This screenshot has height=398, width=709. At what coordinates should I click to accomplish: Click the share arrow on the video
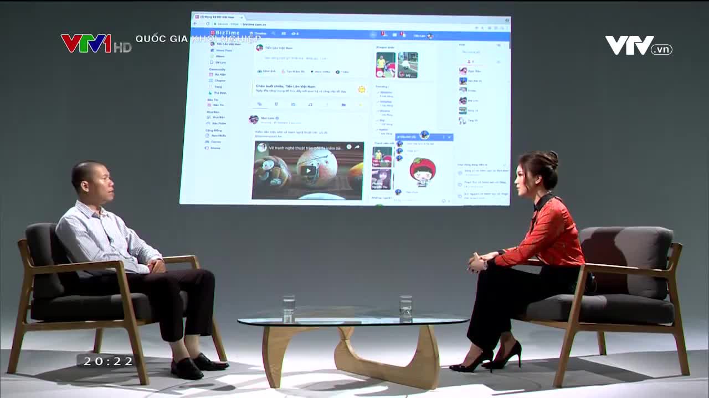tap(357, 147)
